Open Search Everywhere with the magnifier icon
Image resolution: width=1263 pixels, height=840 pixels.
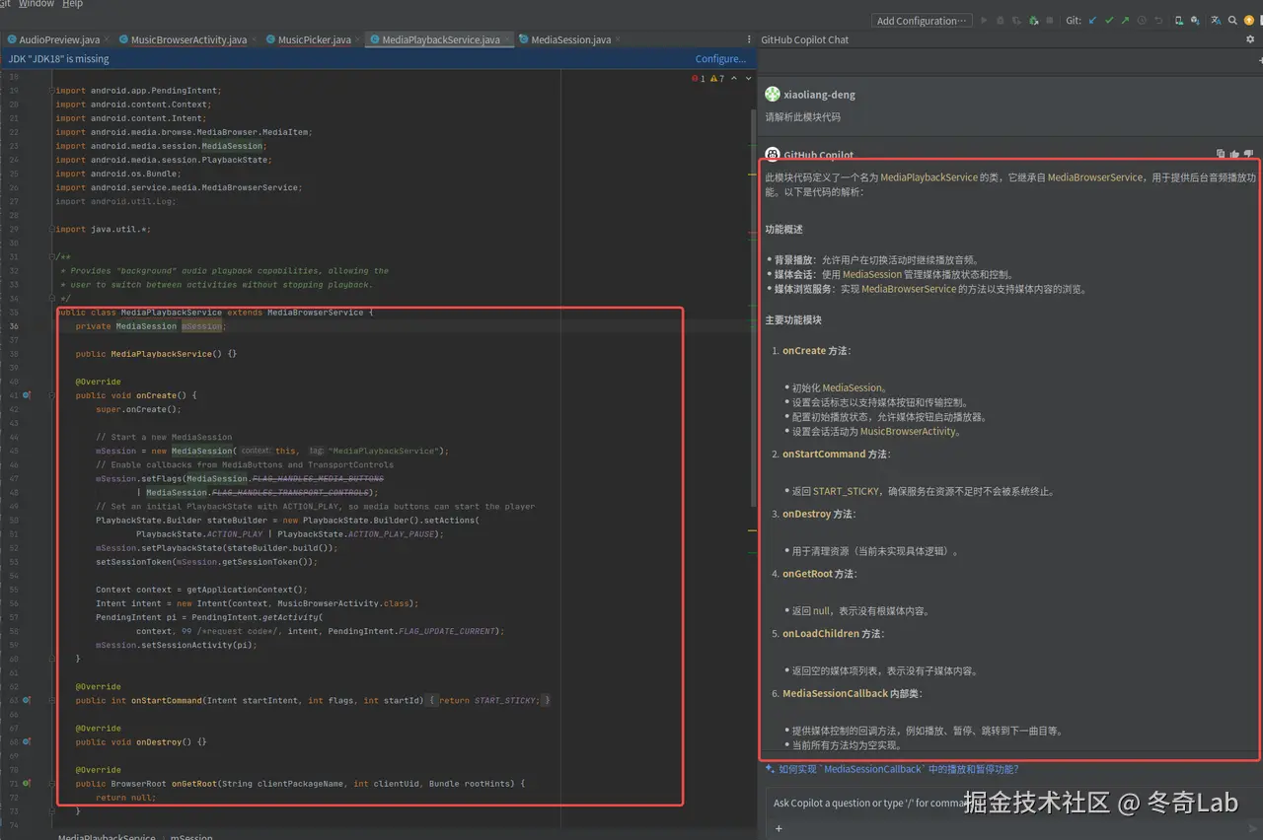(x=1232, y=20)
